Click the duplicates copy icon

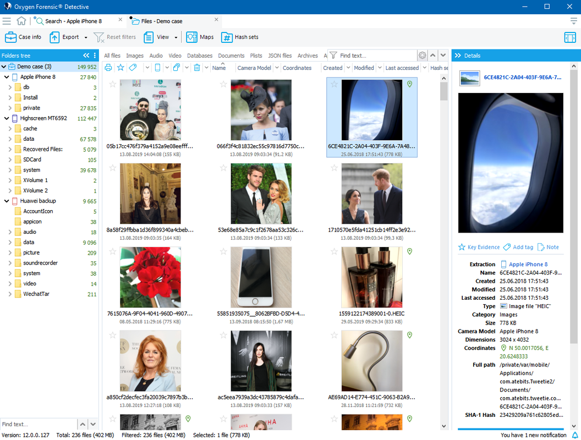pos(177,68)
